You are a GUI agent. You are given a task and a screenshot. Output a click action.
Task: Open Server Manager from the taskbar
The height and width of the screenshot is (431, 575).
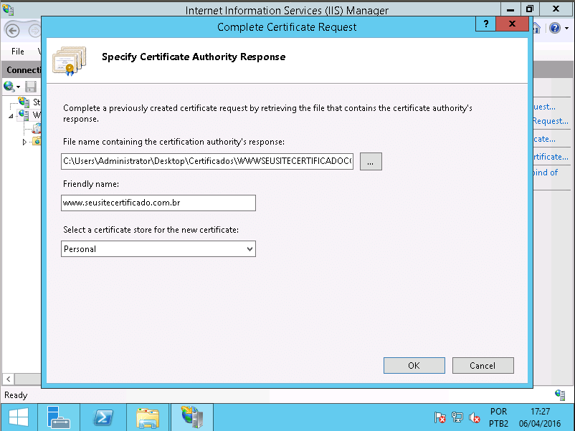pyautogui.click(x=58, y=417)
